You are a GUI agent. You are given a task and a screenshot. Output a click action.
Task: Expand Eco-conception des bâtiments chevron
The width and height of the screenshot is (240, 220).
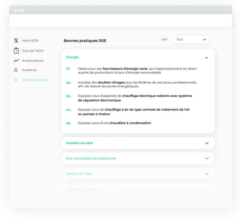tap(207, 158)
